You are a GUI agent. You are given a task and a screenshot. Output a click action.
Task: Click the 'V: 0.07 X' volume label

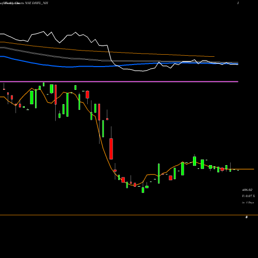(248, 196)
